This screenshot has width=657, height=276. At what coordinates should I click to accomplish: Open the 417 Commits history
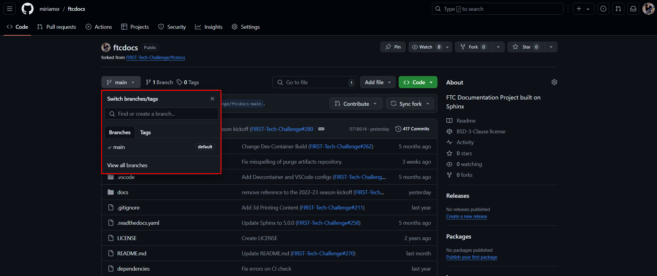click(x=412, y=129)
